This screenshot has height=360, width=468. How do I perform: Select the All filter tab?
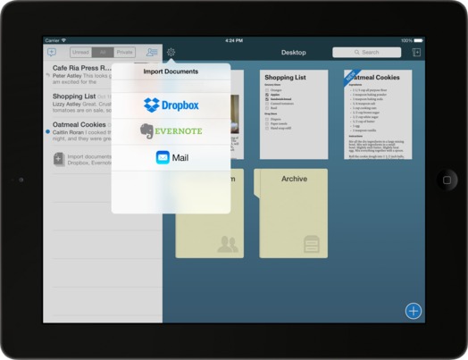click(103, 52)
